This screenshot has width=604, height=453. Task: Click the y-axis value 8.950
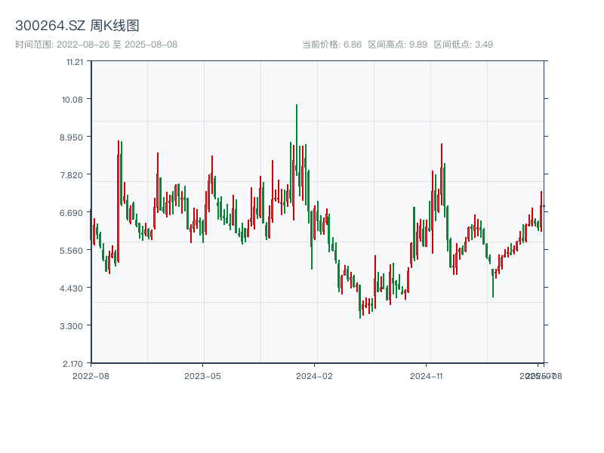pos(71,137)
